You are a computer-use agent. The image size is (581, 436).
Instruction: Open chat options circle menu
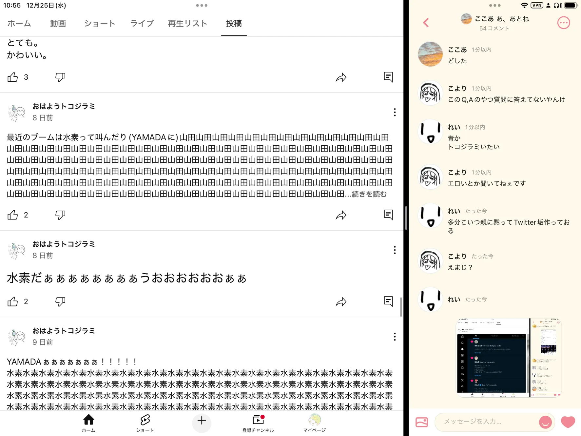[564, 23]
